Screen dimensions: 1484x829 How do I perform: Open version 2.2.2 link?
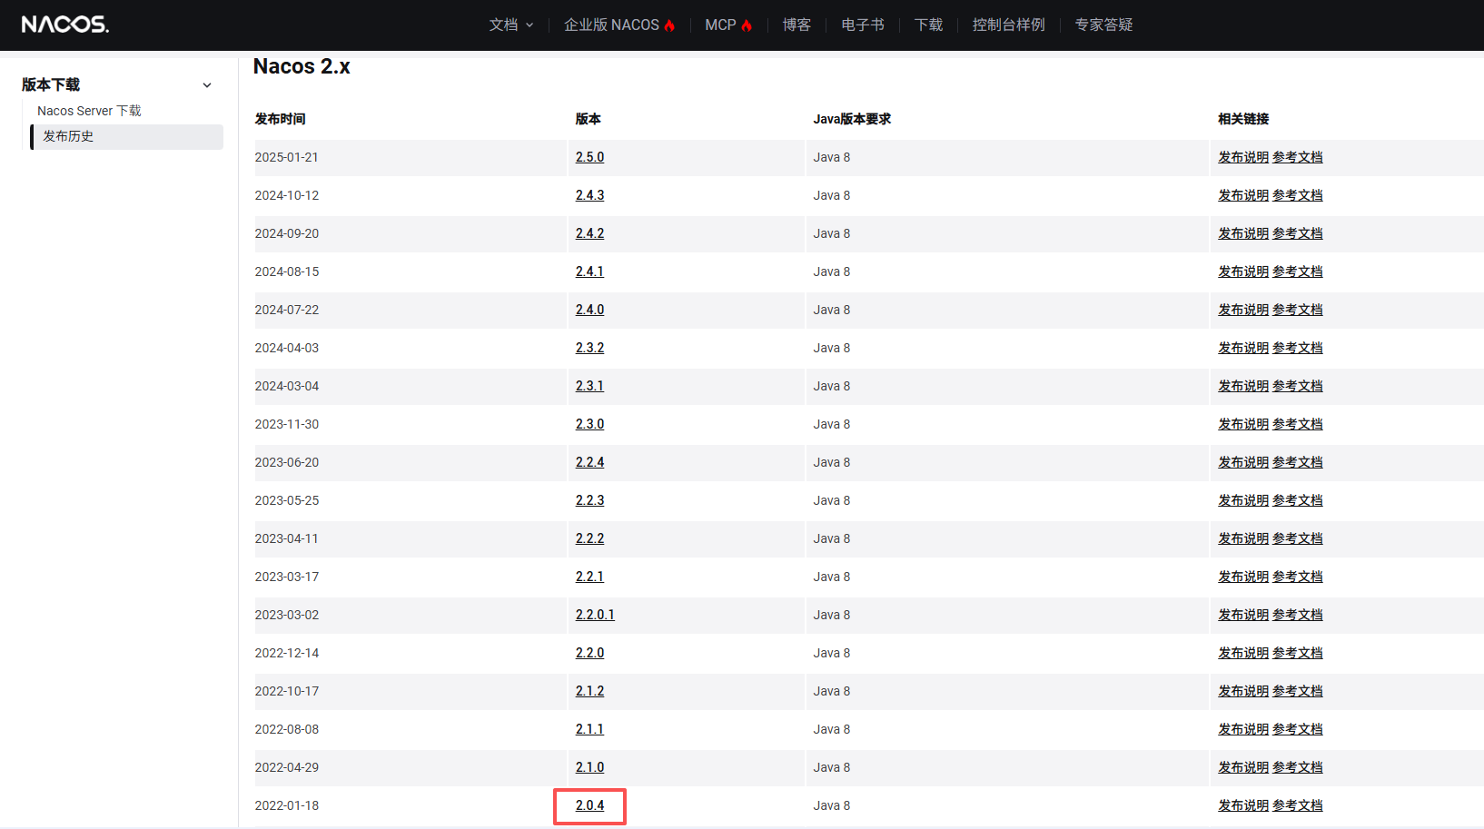point(589,538)
